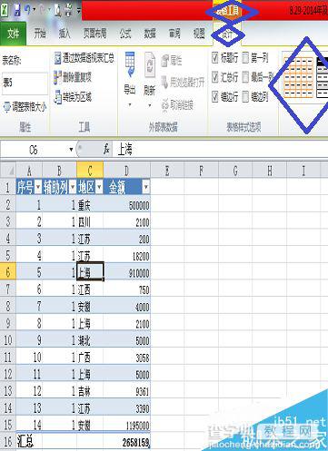Switch to the 公式 tab

125,34
